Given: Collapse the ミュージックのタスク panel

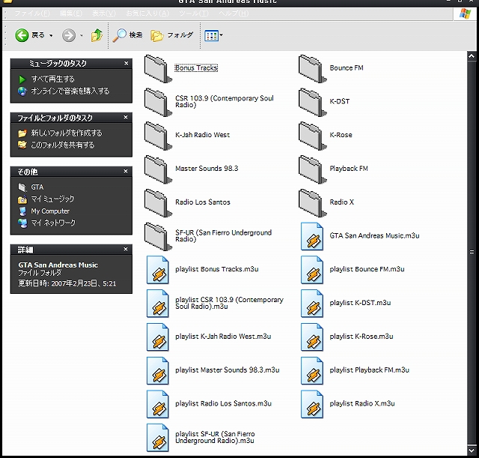Looking at the screenshot, I should (x=126, y=63).
